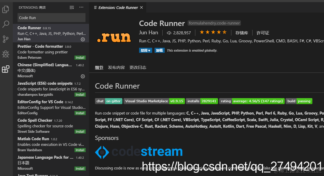Install Code Spell Checker
Screen dimensions: 324x176
(x=80, y=132)
